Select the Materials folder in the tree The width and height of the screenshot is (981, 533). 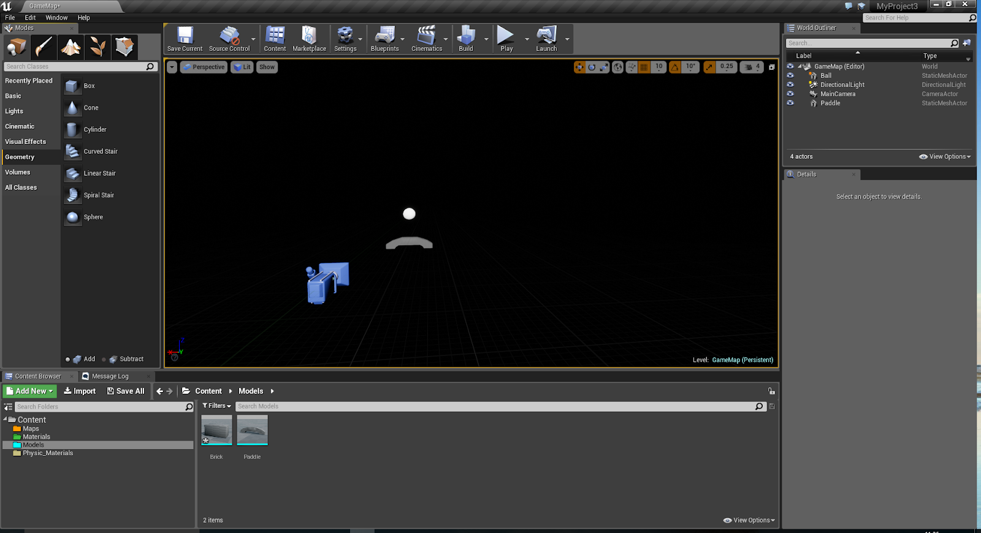click(36, 437)
